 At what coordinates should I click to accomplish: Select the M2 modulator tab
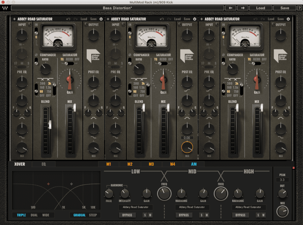coord(130,164)
